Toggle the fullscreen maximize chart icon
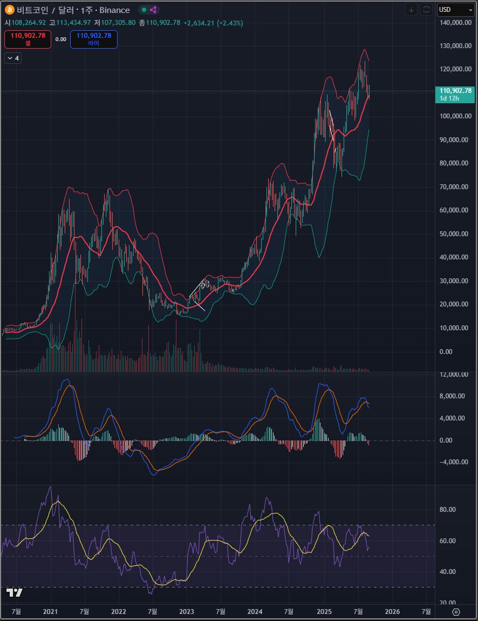The width and height of the screenshot is (478, 621). (426, 10)
